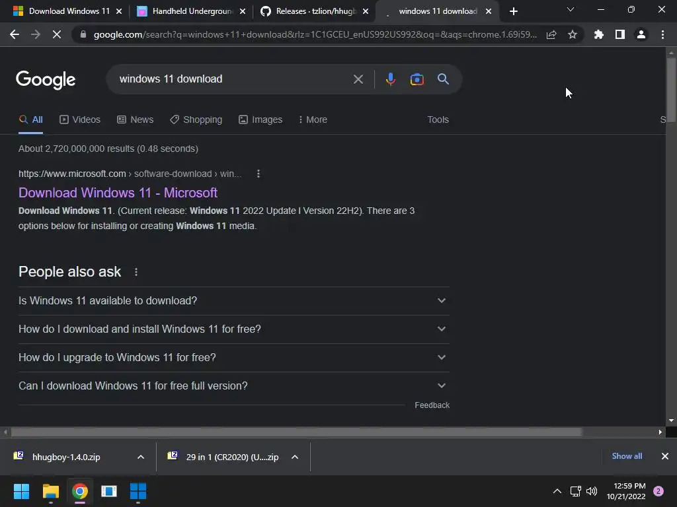Go back with the browser back arrow

click(15, 34)
